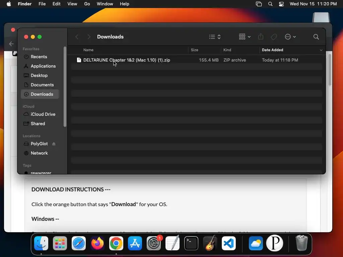
Task: Go forward in the Finder window
Action: (89, 37)
